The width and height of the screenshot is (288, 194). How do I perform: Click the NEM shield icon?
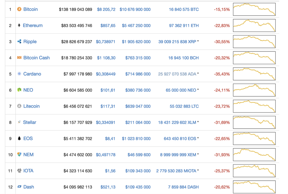19,154
